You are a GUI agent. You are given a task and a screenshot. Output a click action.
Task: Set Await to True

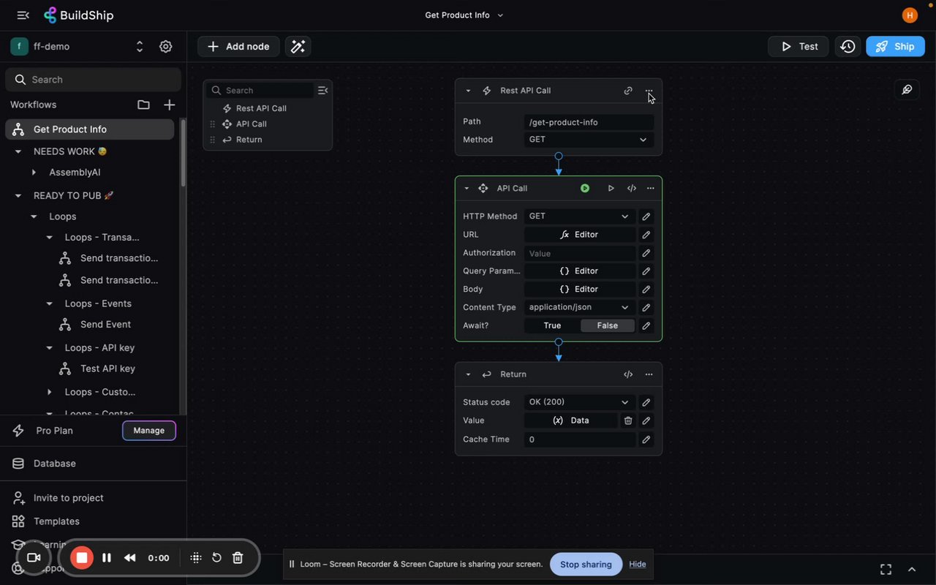pyautogui.click(x=552, y=326)
